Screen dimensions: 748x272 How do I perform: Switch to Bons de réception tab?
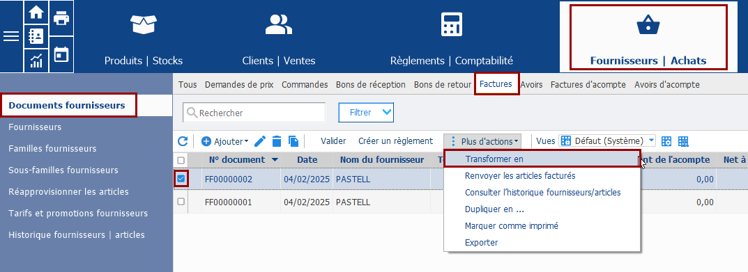point(371,85)
